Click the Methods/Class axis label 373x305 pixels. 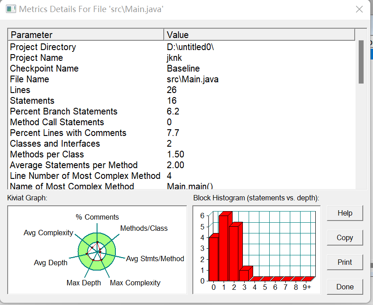pyautogui.click(x=144, y=228)
